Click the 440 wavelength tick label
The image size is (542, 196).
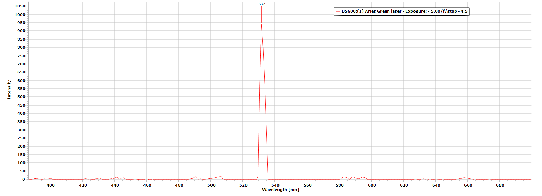click(115, 185)
